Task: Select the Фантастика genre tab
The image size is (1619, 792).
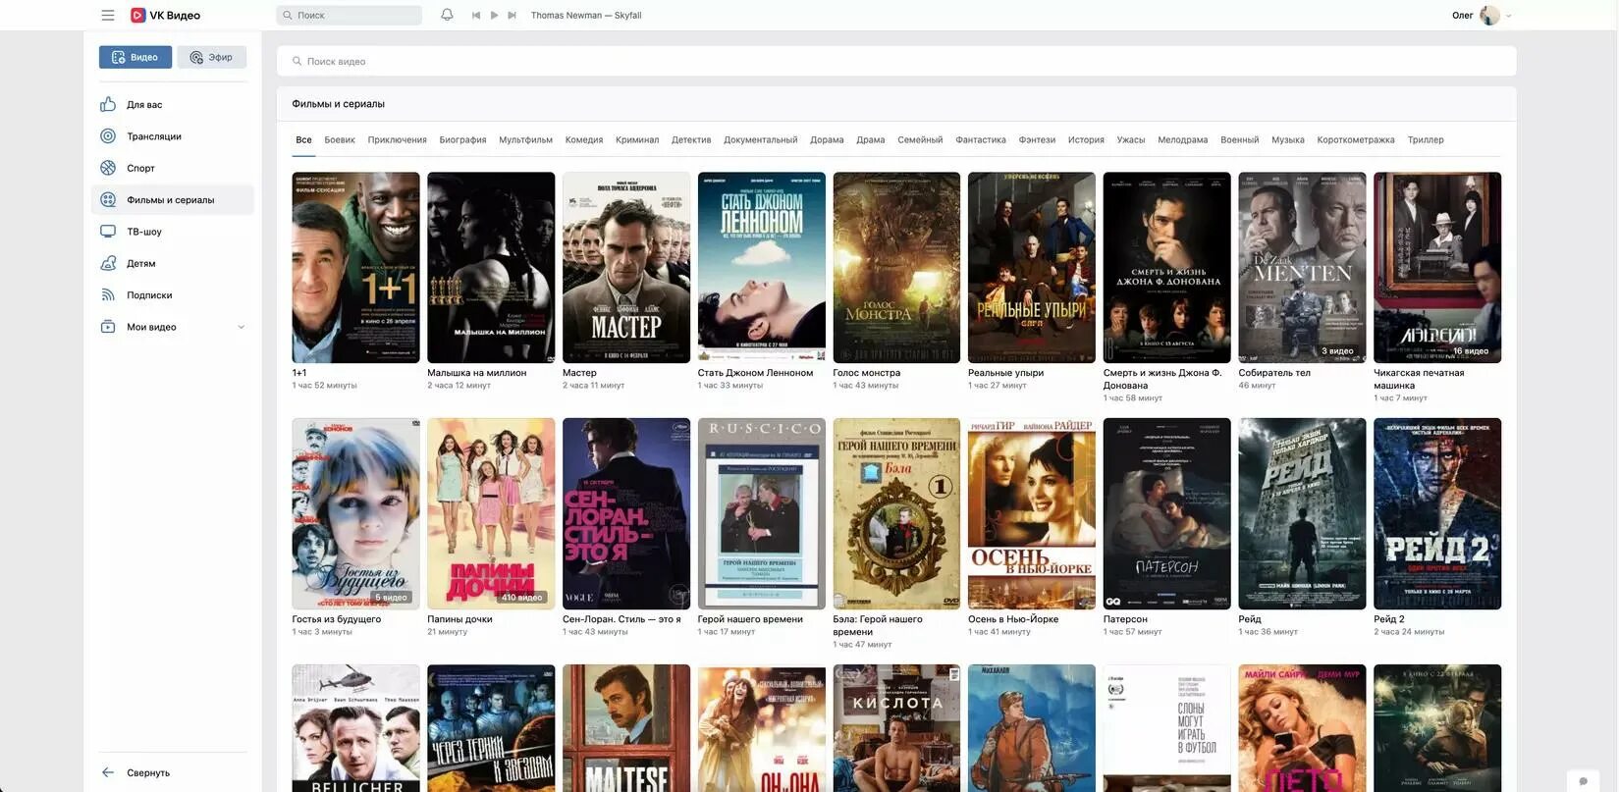Action: click(981, 139)
